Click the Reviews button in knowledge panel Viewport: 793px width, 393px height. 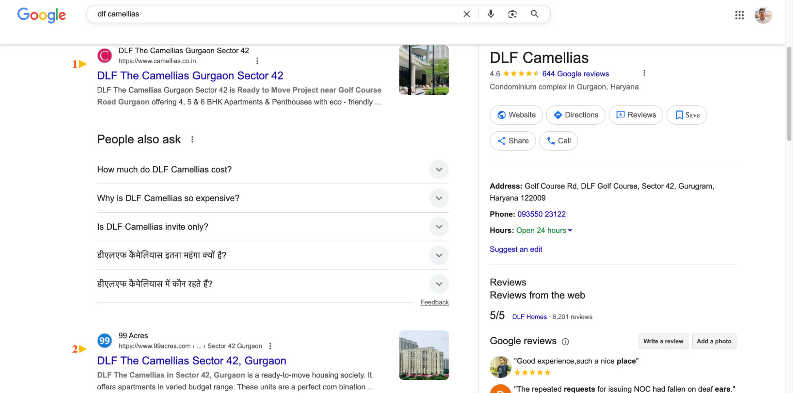pyautogui.click(x=636, y=115)
